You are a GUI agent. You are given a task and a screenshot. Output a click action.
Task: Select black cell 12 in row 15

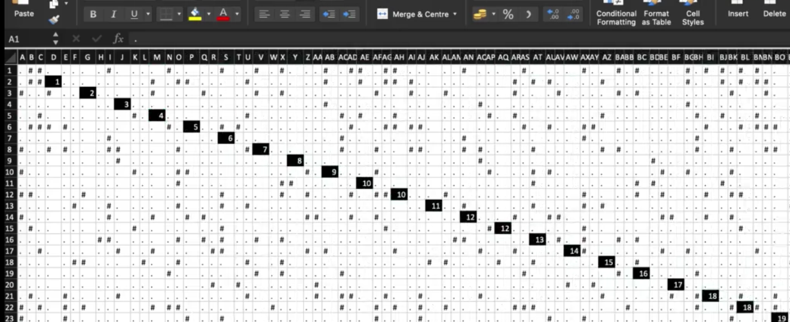pyautogui.click(x=503, y=228)
